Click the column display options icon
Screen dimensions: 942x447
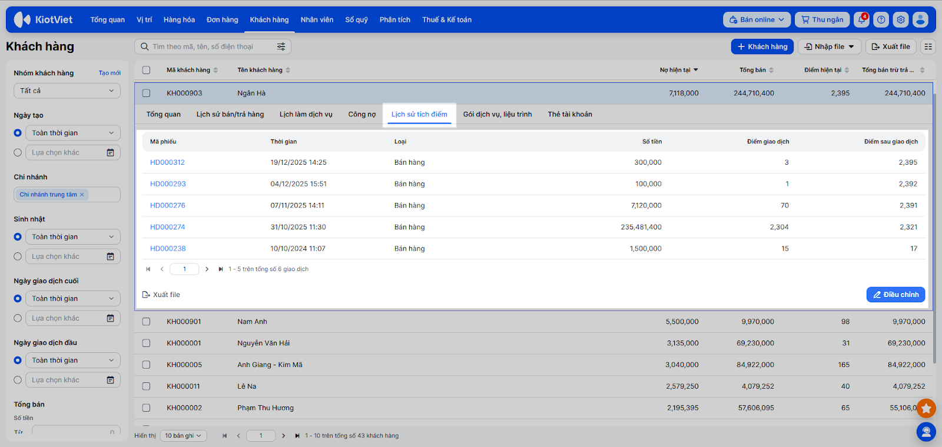pyautogui.click(x=928, y=46)
